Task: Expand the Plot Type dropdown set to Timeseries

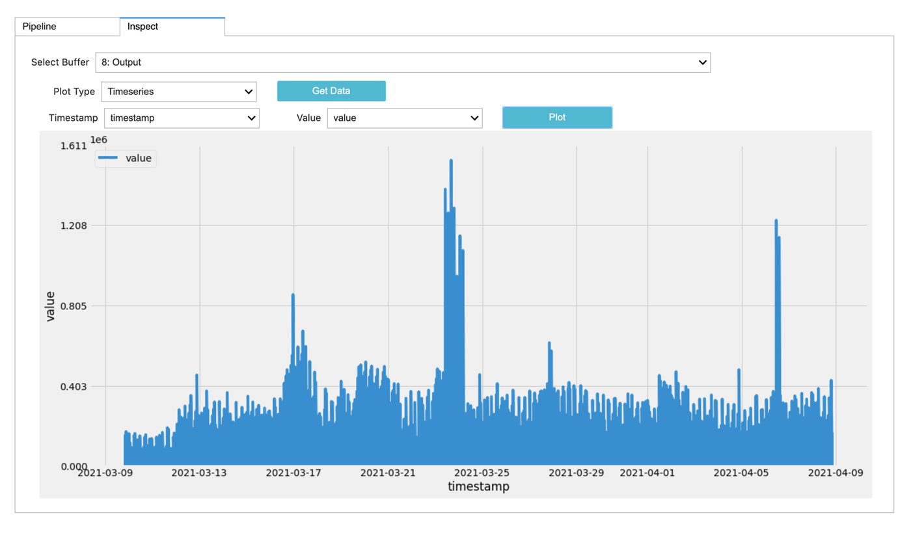Action: [179, 92]
